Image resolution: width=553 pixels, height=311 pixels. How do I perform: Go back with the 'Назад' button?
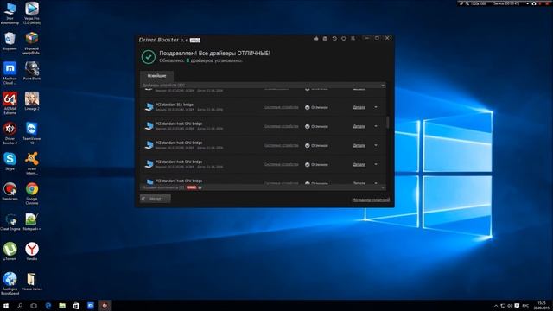(x=156, y=199)
